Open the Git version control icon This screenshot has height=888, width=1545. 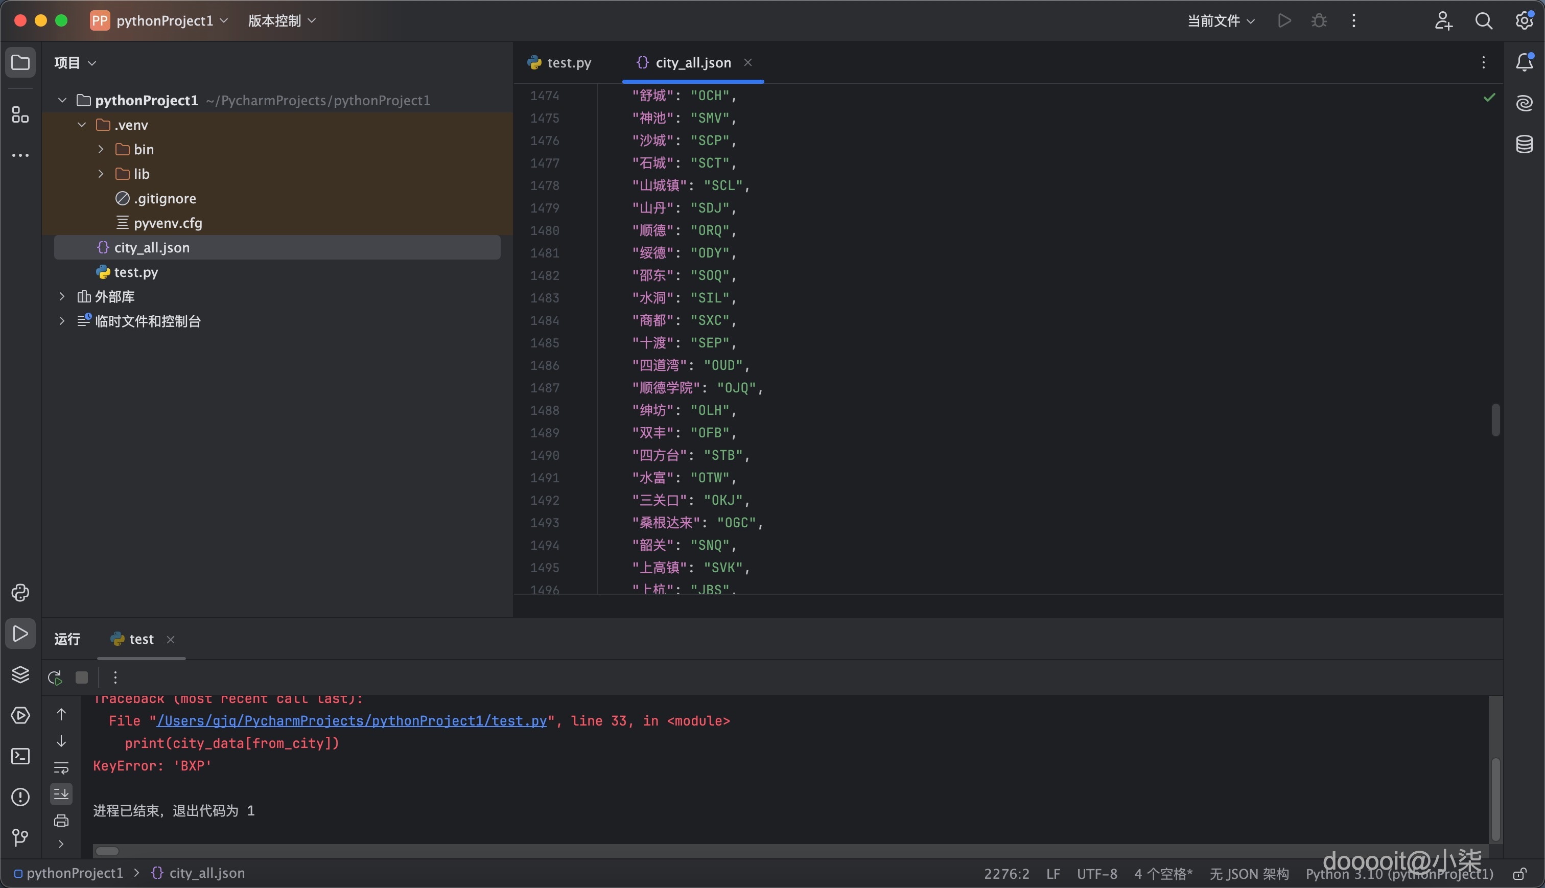point(20,837)
